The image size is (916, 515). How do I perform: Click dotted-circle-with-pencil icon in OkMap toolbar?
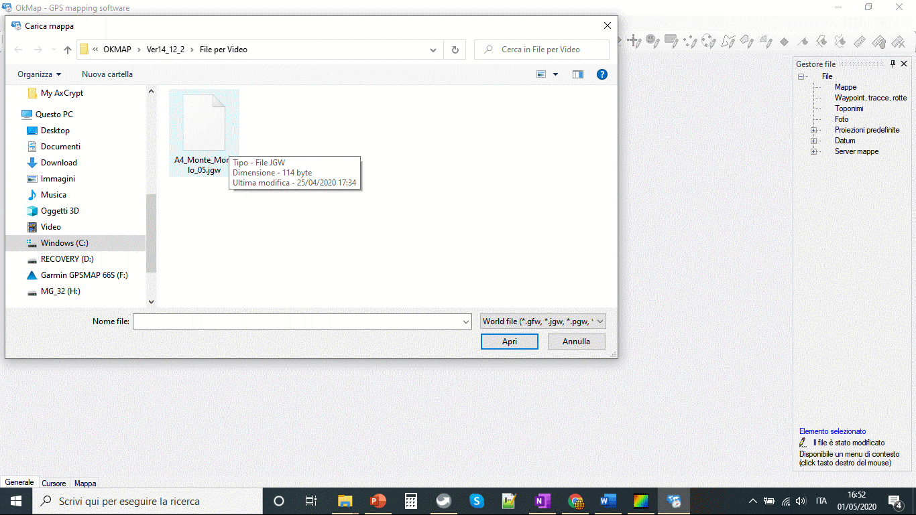click(x=709, y=42)
